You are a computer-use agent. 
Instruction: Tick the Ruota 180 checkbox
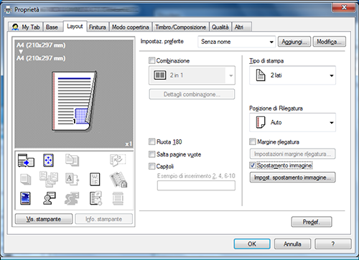pyautogui.click(x=151, y=141)
